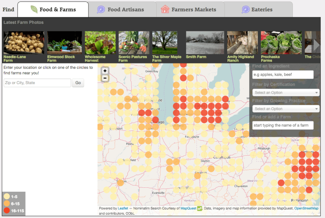View the Smith Farm snowy thumbnail
The height and width of the screenshot is (218, 325).
click(201, 43)
